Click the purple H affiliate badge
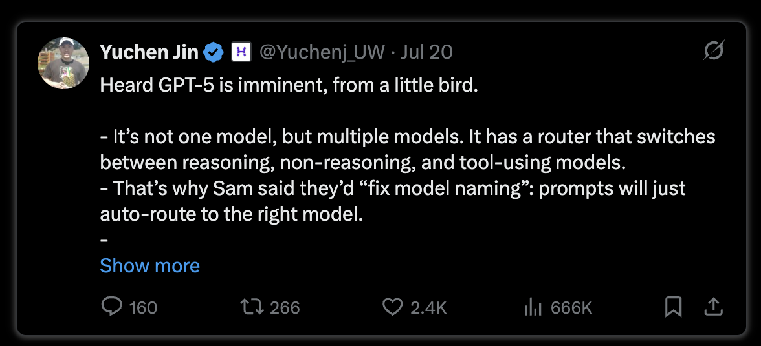The width and height of the screenshot is (761, 346). click(x=241, y=52)
